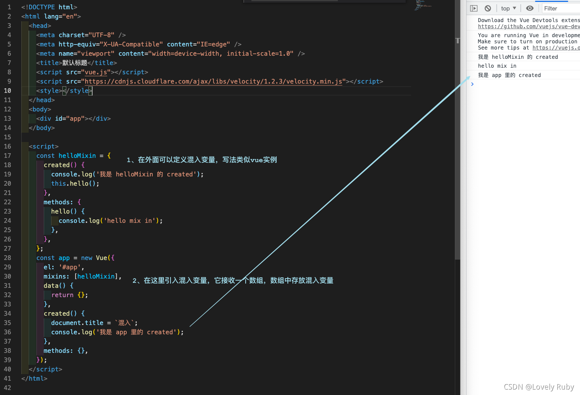
Task: Click line number 28 in the gutter
Action: tap(7, 258)
